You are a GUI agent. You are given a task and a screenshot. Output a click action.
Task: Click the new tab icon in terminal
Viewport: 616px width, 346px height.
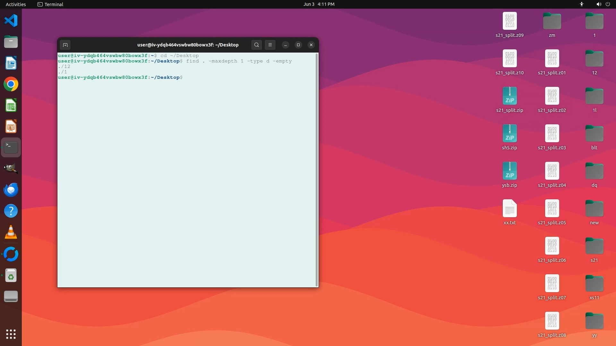coord(65,45)
